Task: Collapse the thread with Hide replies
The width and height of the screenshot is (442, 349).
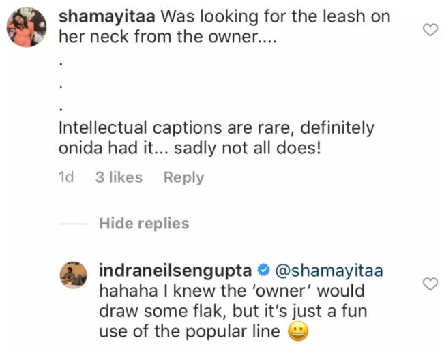Action: click(144, 223)
